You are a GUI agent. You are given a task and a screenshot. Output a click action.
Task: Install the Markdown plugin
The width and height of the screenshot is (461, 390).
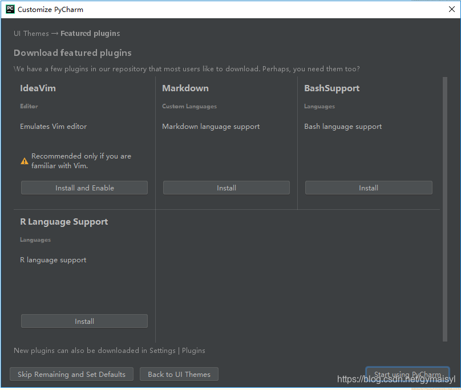[x=227, y=188]
